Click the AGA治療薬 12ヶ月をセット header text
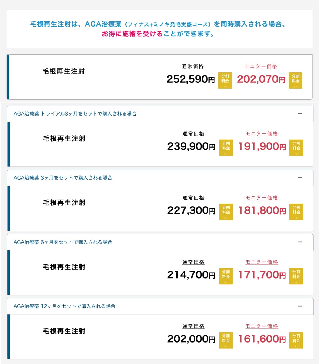 click(x=65, y=306)
